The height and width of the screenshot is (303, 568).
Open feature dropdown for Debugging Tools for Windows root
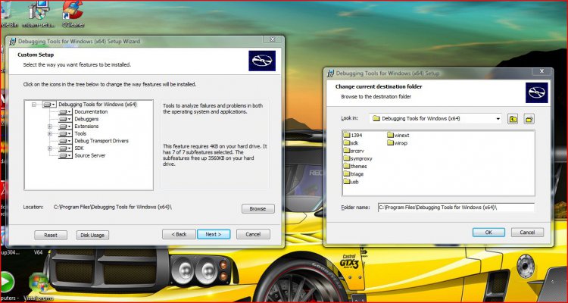point(49,105)
